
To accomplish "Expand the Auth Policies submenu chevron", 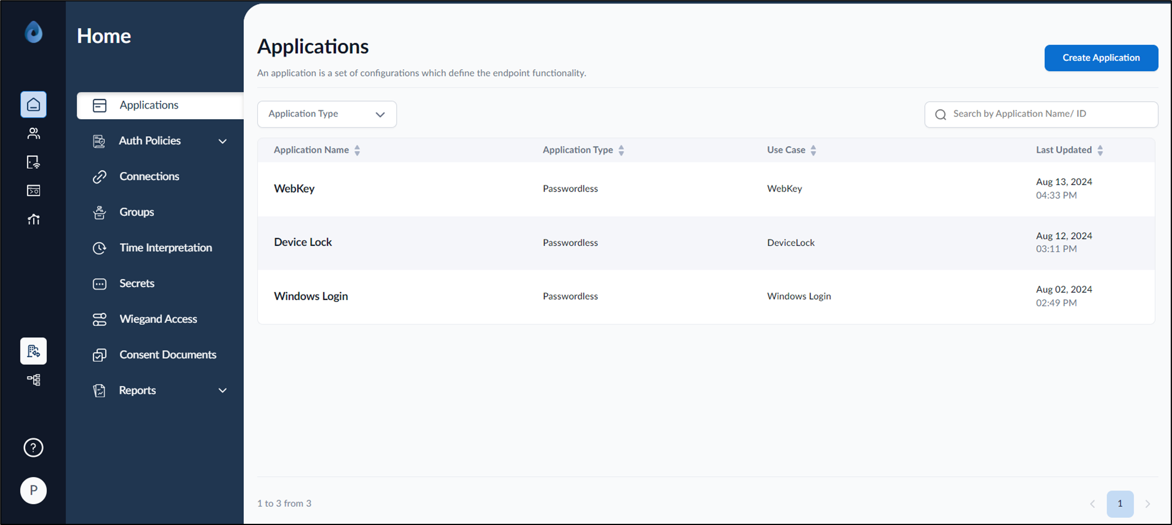I will [223, 141].
